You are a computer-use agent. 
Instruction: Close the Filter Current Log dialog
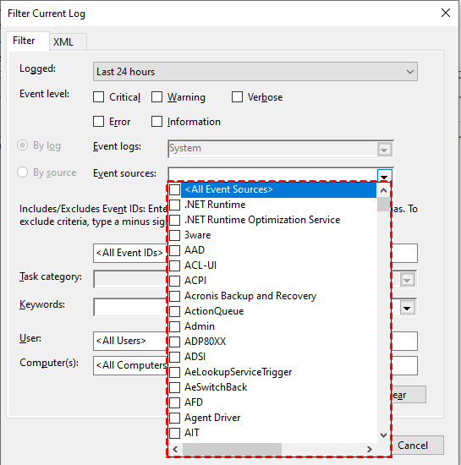pyautogui.click(x=446, y=13)
